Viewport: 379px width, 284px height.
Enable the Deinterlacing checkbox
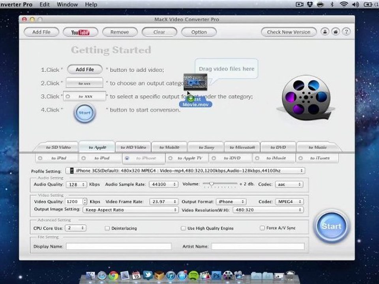click(x=107, y=228)
